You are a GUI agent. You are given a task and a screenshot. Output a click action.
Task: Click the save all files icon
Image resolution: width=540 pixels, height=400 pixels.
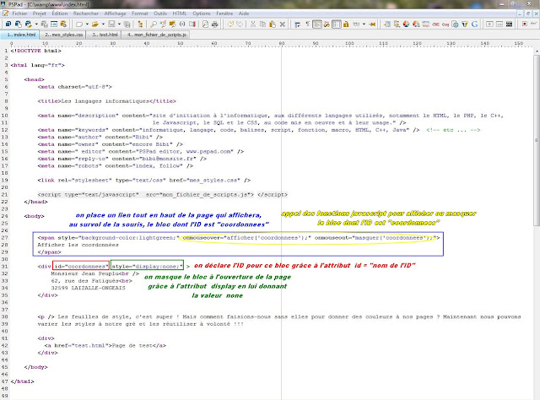127,24
